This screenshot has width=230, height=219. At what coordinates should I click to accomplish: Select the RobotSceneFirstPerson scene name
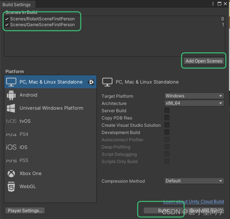42,19
